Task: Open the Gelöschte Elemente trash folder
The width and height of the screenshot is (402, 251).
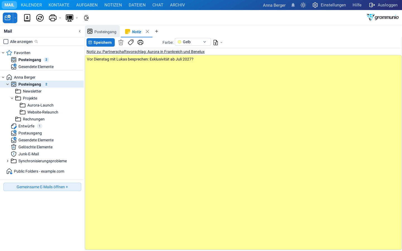Action: click(35, 147)
